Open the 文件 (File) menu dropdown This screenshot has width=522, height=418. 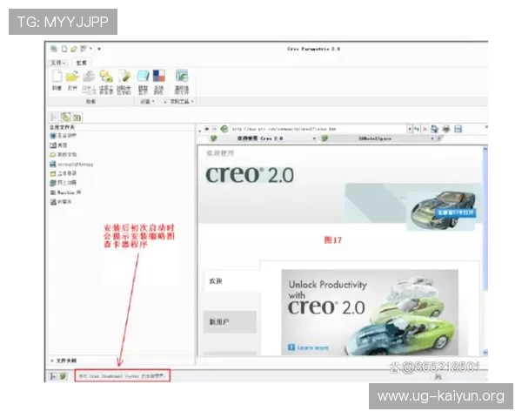(x=58, y=63)
